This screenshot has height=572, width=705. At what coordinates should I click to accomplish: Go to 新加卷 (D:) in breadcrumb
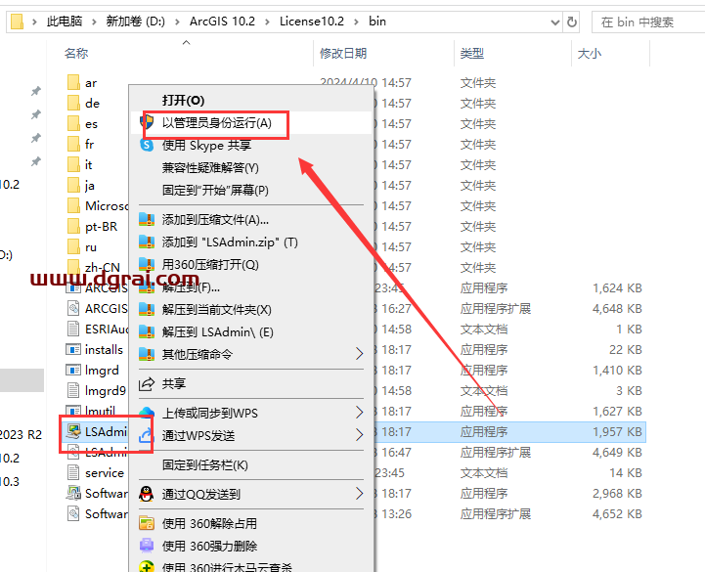135,22
